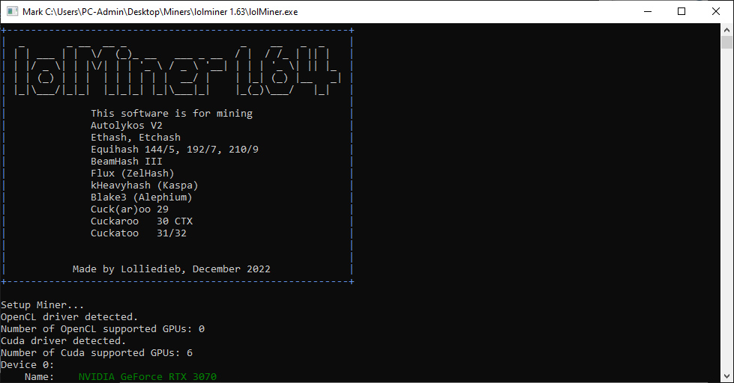The height and width of the screenshot is (383, 734).
Task: Click 'Number of Cuda supported GPUs: 6'
Action: [97, 352]
